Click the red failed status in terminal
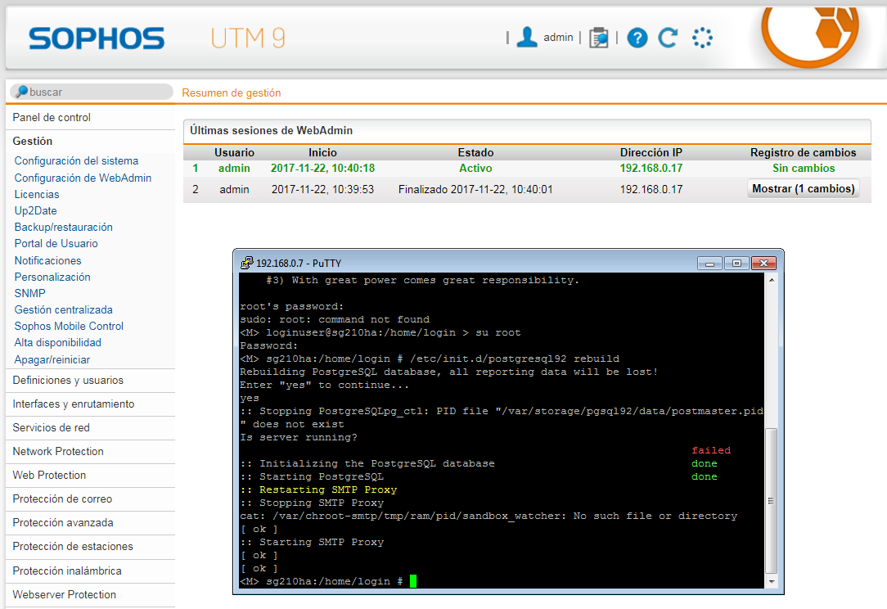This screenshot has height=609, width=887. (x=711, y=450)
